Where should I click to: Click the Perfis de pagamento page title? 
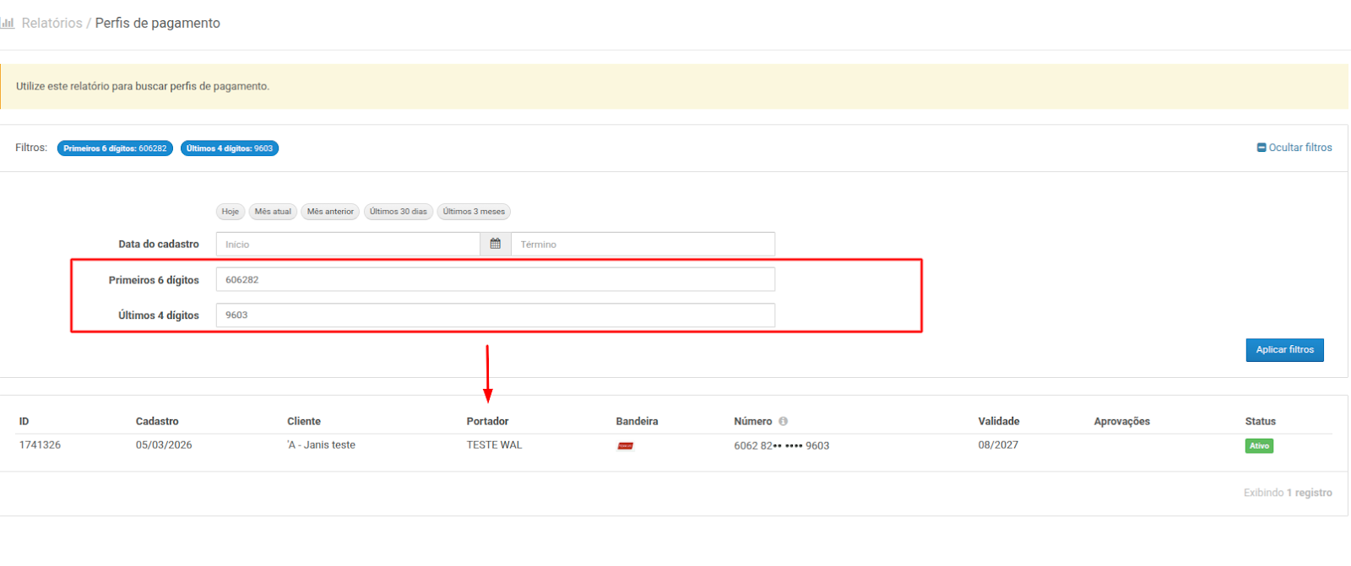(x=157, y=24)
